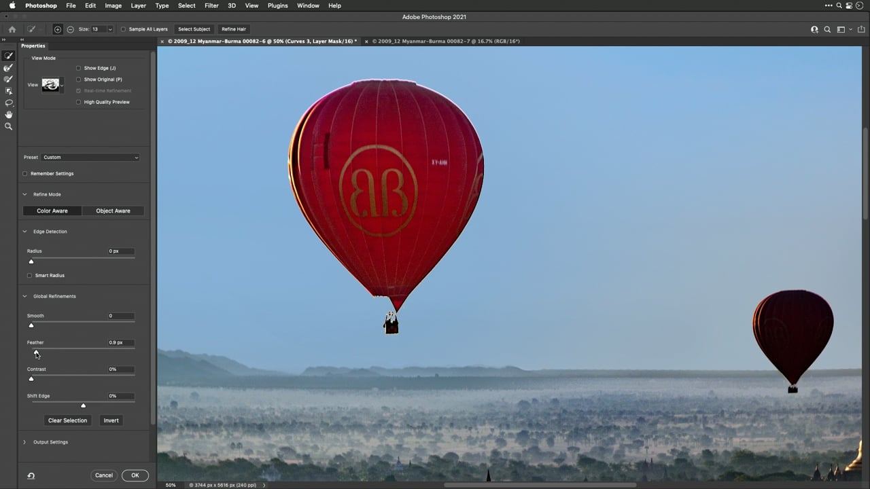Viewport: 870px width, 489px height.
Task: Collapse the Global Refinements section
Action: 24,296
